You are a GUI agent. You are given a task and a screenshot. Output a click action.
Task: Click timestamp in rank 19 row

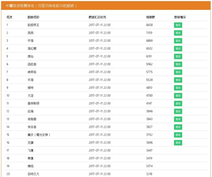coord(99,166)
